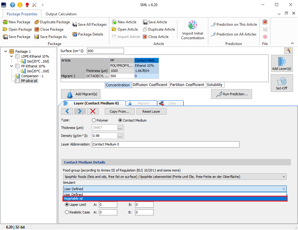Select PP-olive oil in package tree

(x=29, y=81)
